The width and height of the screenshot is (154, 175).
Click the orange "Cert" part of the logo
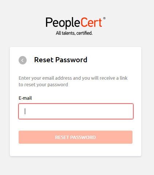click(x=91, y=22)
